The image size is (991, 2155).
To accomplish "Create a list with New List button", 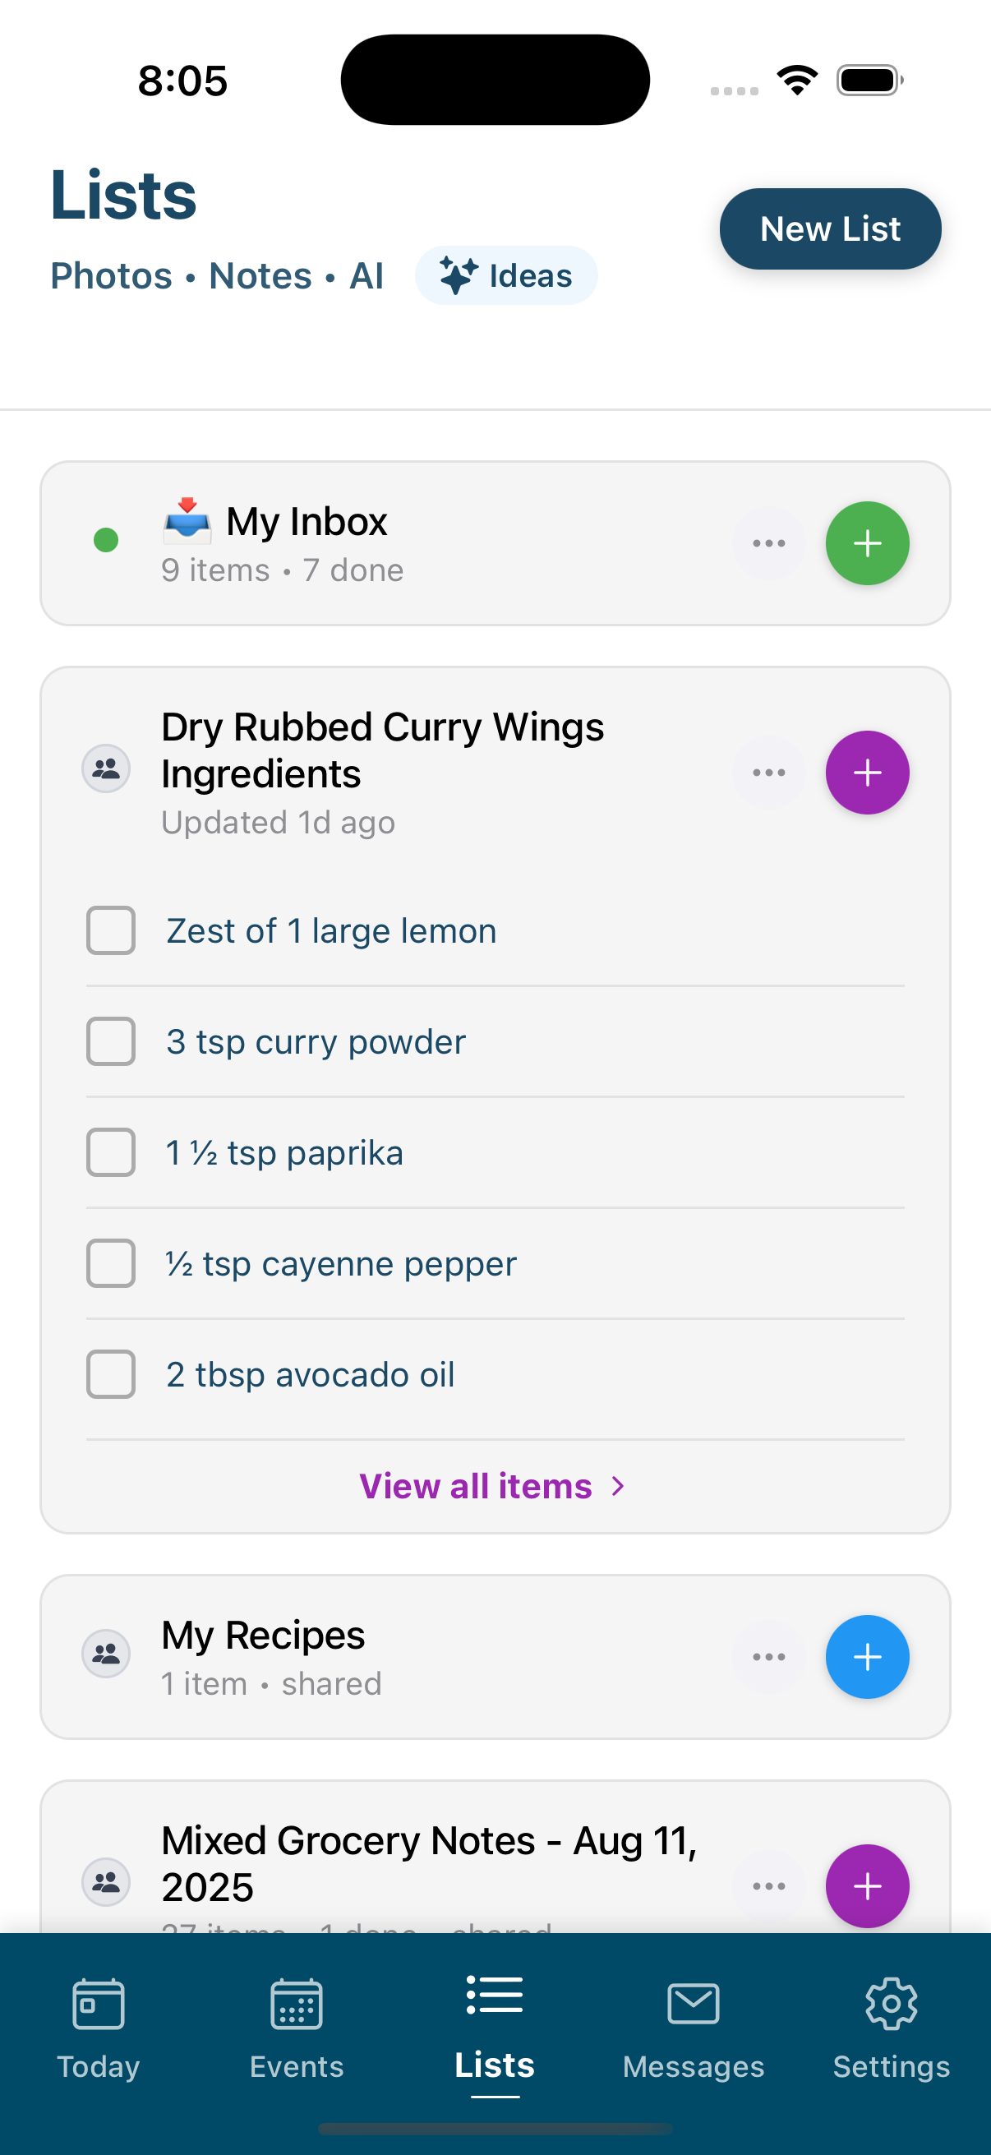I will pyautogui.click(x=830, y=228).
